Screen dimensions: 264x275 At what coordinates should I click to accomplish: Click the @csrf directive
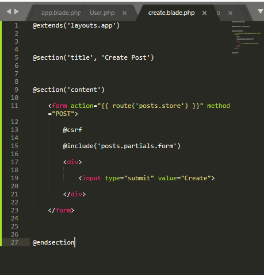72,130
